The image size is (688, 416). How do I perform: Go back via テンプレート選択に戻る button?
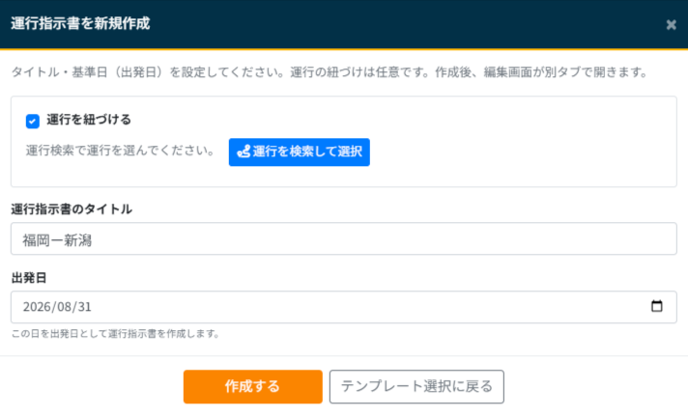click(416, 387)
